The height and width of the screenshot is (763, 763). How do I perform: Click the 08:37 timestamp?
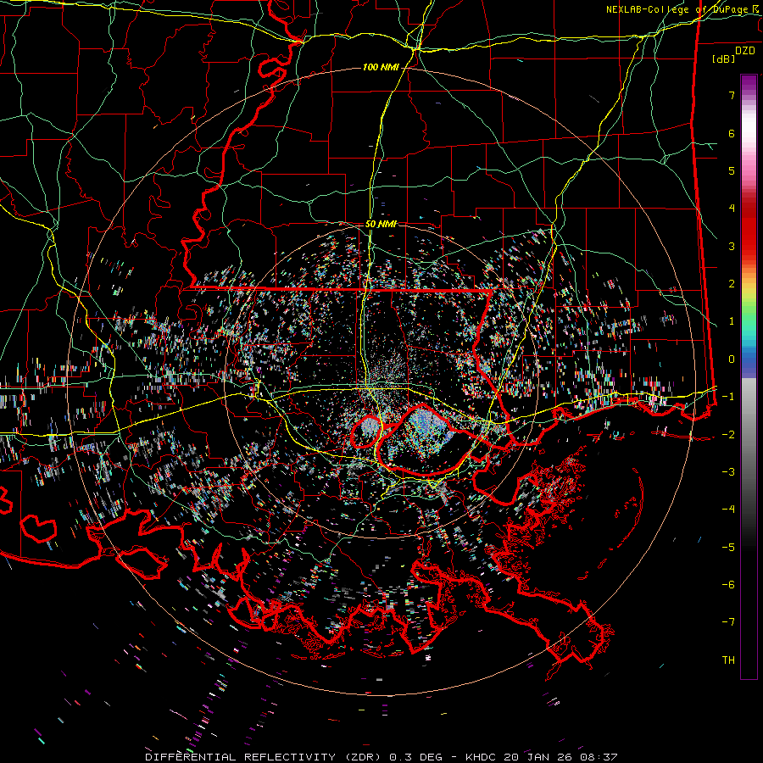598,757
